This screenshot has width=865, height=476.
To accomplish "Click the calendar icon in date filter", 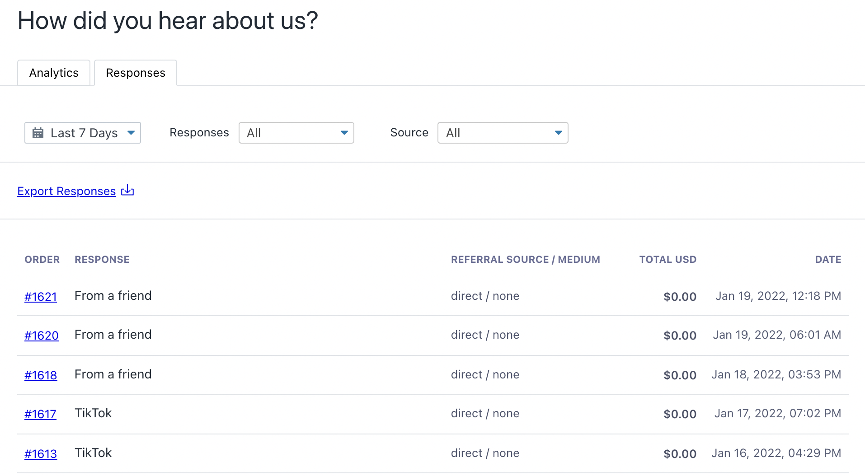I will pyautogui.click(x=38, y=133).
